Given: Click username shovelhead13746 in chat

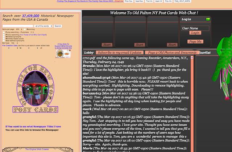Looking at the screenshot, I should point(96,78).
